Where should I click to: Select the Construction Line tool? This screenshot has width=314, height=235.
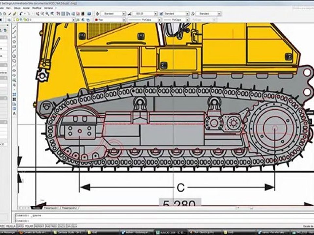[14, 32]
